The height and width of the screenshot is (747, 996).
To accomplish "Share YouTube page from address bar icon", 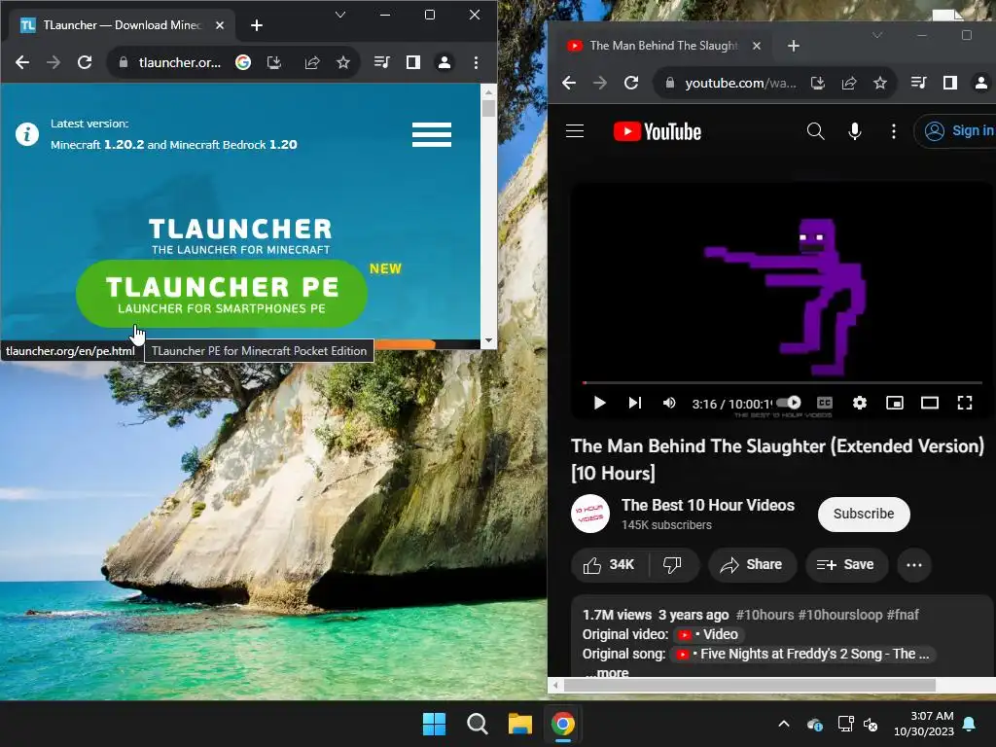I will 849,83.
